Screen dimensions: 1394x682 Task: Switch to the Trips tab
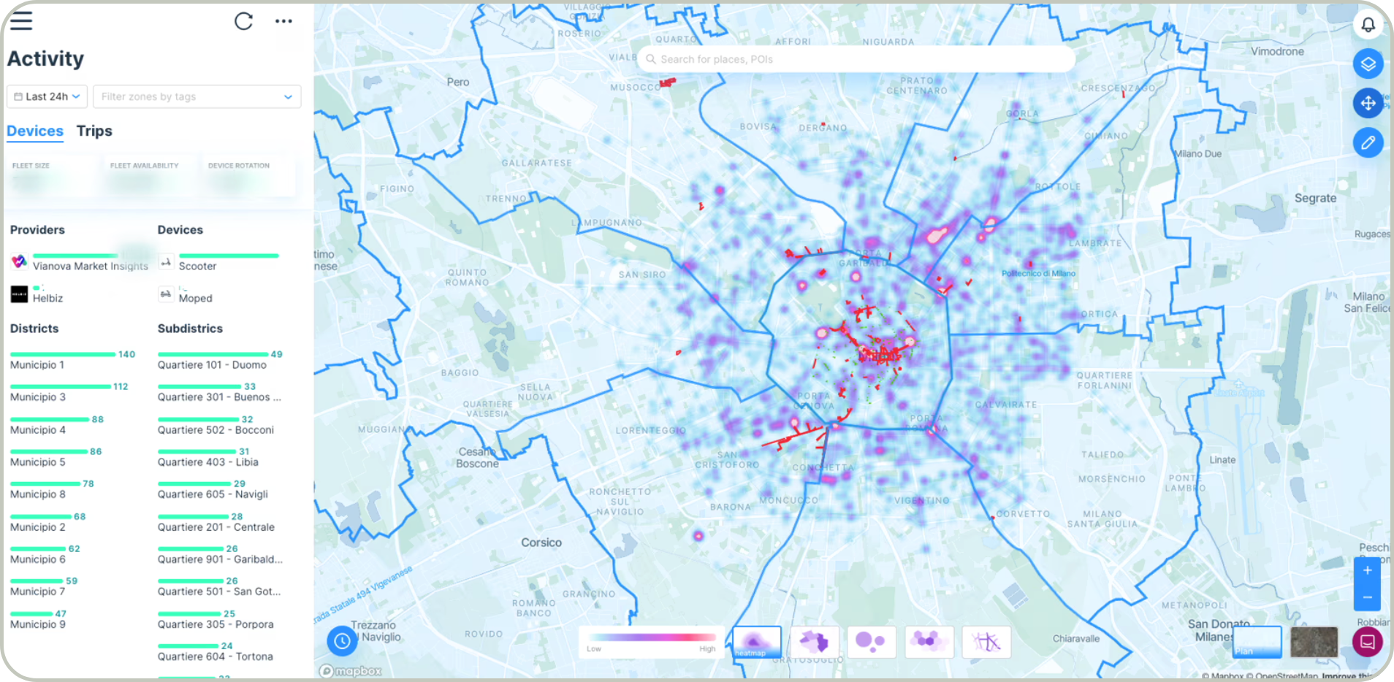tap(94, 131)
